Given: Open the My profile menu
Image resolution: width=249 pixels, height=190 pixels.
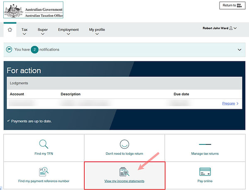Looking at the screenshot, I should click(97, 30).
